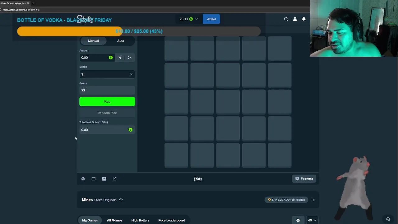
Task: Click the center tile of mines grid
Action: [228, 102]
